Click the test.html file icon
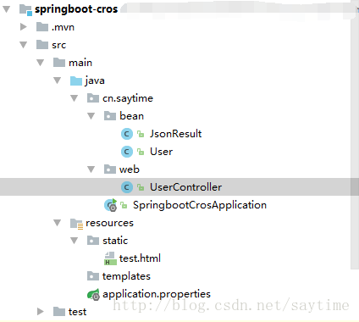The width and height of the screenshot is (359, 322). (x=110, y=258)
